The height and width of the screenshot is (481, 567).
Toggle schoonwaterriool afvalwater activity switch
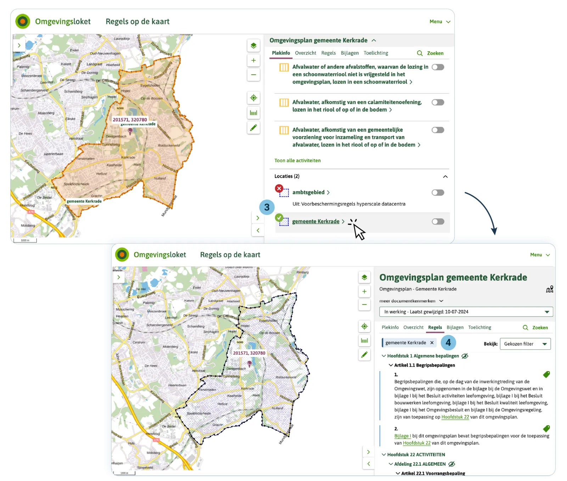click(438, 67)
